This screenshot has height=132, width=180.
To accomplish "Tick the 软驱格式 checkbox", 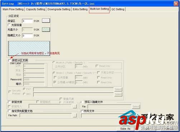I will [38, 102].
